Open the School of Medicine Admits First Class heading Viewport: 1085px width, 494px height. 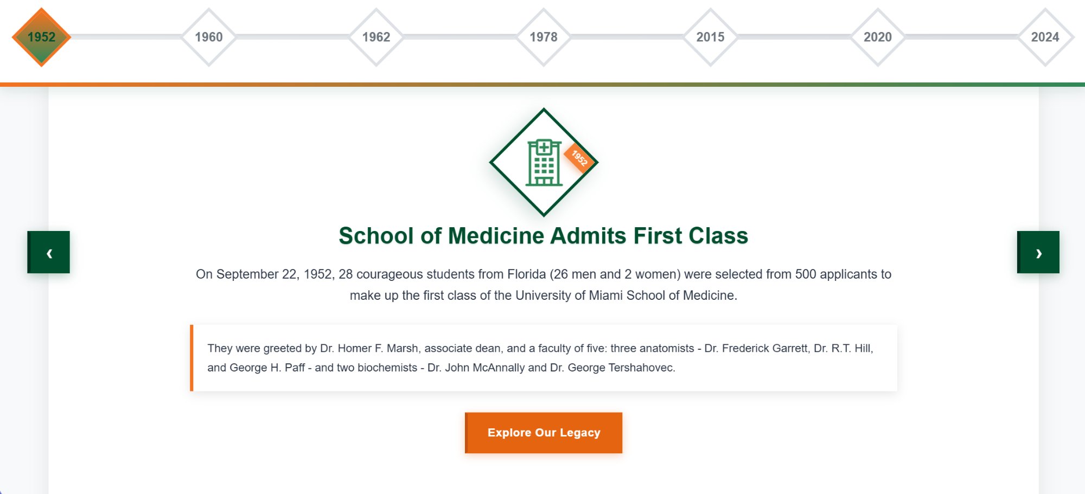point(543,236)
